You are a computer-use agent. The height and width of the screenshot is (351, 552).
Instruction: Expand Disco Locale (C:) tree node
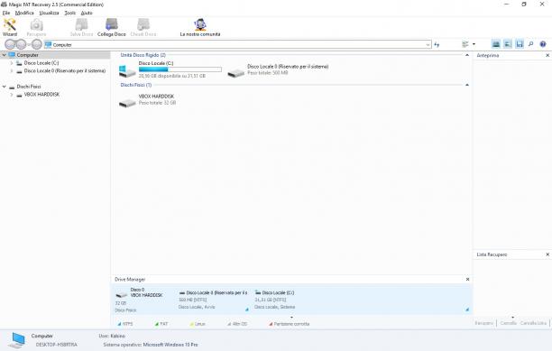12,63
